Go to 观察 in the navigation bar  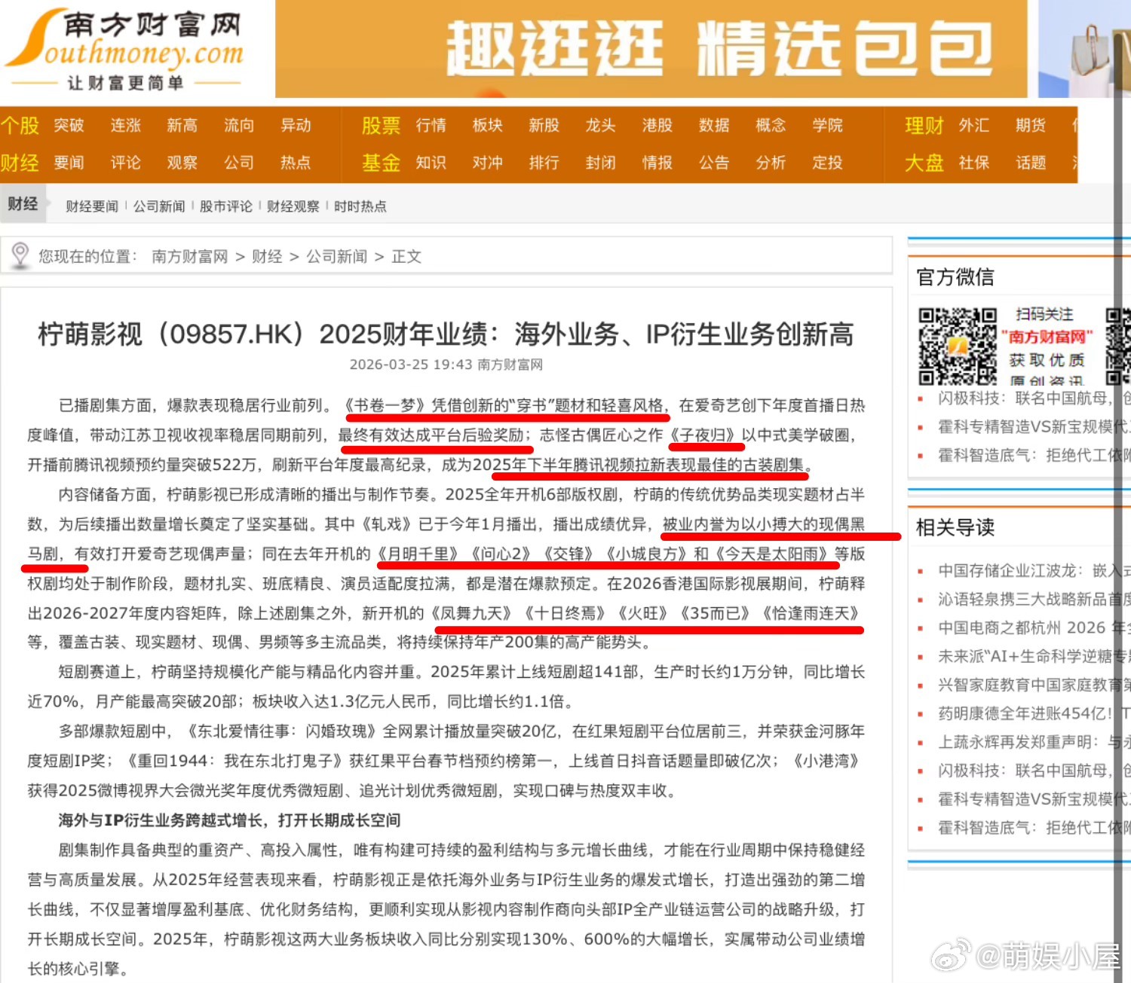182,163
